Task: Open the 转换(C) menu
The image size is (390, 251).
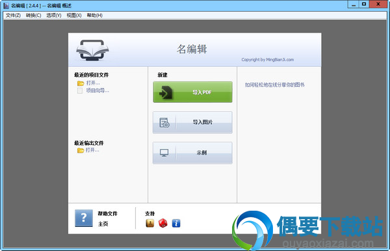Action: point(33,16)
